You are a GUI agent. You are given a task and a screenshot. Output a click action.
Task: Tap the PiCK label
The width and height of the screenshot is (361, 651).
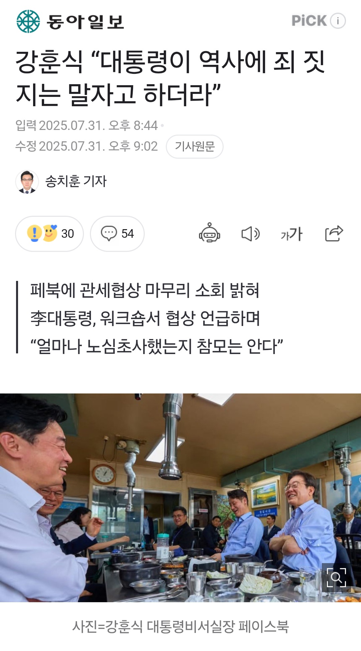point(309,21)
